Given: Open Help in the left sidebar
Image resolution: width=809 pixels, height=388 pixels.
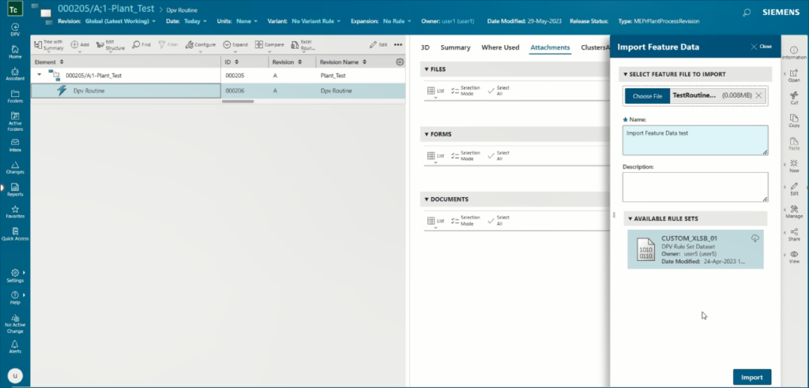Looking at the screenshot, I should (x=15, y=297).
